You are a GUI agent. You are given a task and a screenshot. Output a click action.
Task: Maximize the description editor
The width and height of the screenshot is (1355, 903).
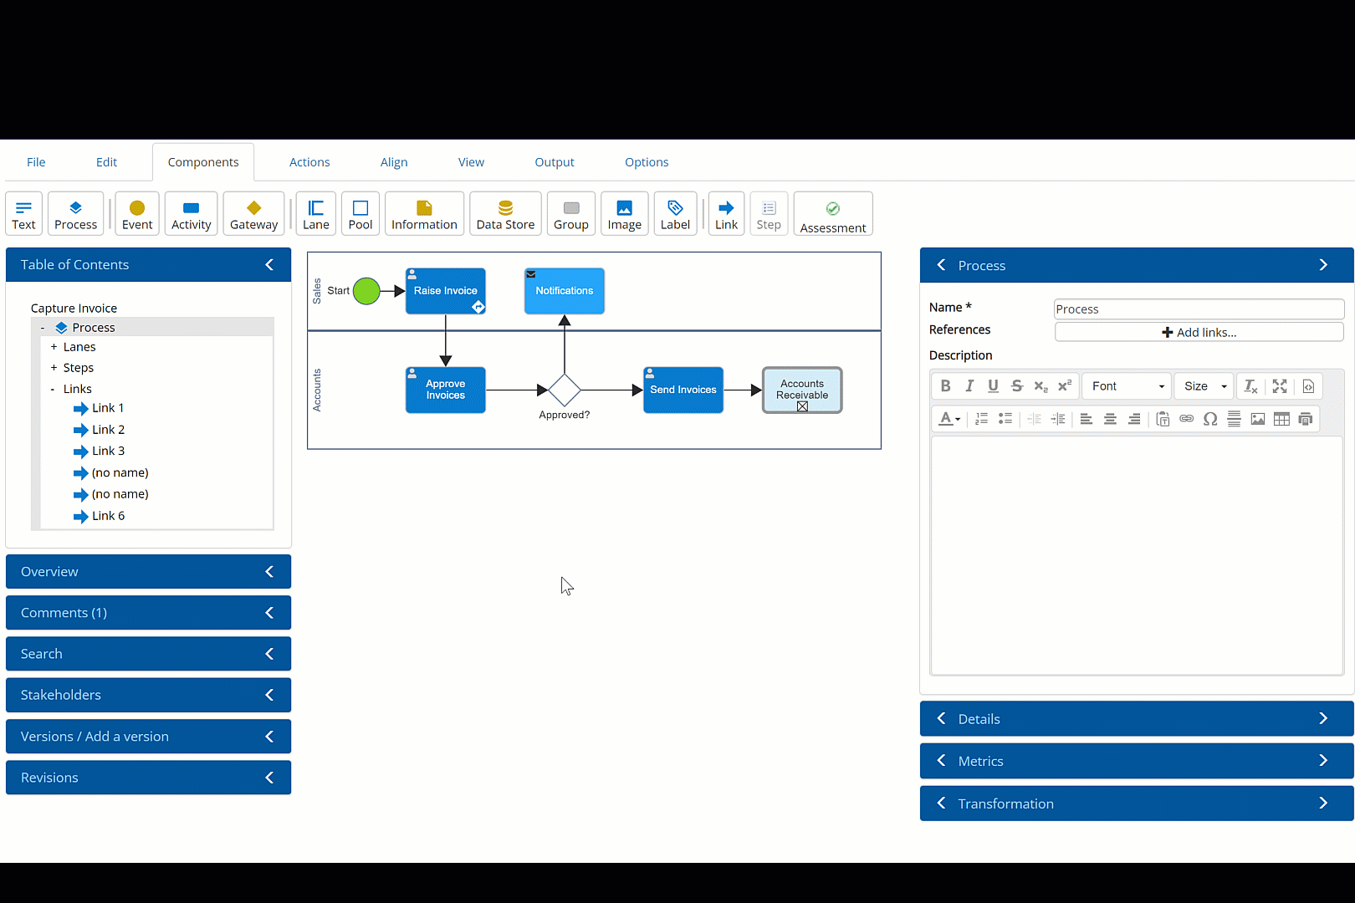1279,385
